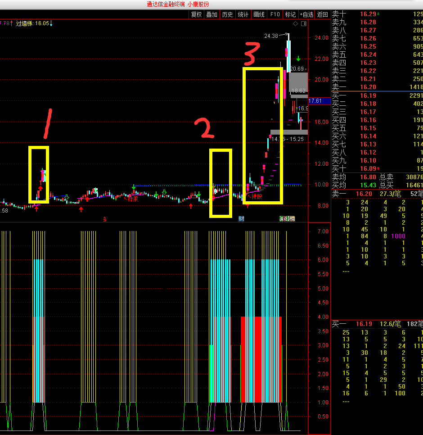The image size is (423, 435).
Task: Click the gray 20.69 zone band
Action: click(x=298, y=82)
